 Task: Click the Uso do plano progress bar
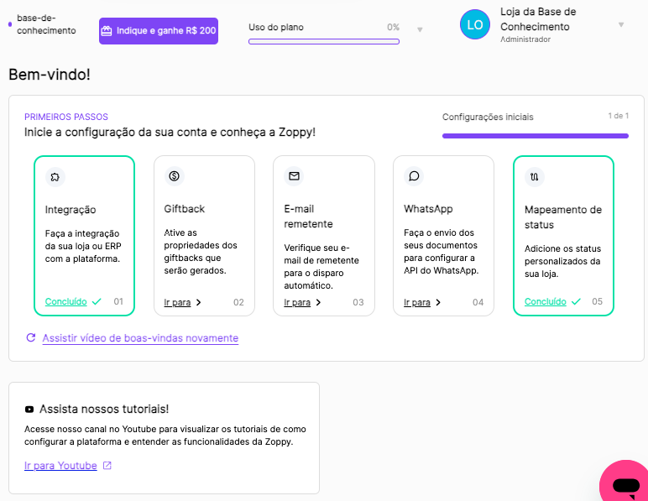pyautogui.click(x=324, y=41)
